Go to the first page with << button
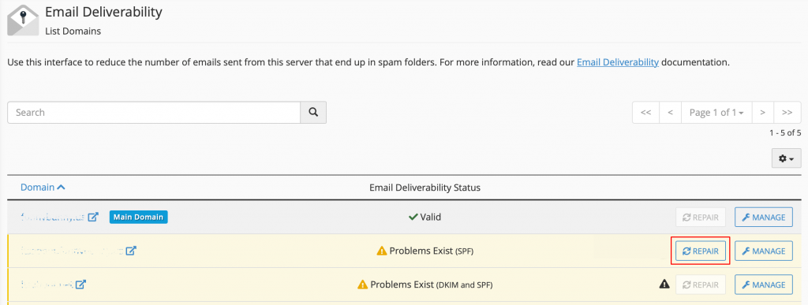This screenshot has height=305, width=808. [645, 112]
